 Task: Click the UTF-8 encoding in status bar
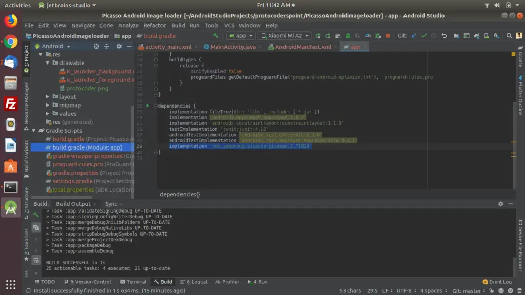point(406,291)
